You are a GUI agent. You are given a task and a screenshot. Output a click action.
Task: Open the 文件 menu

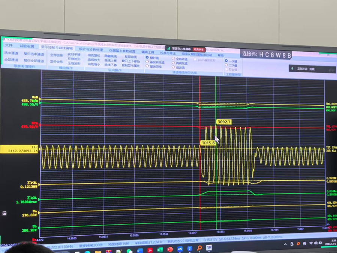pos(9,46)
